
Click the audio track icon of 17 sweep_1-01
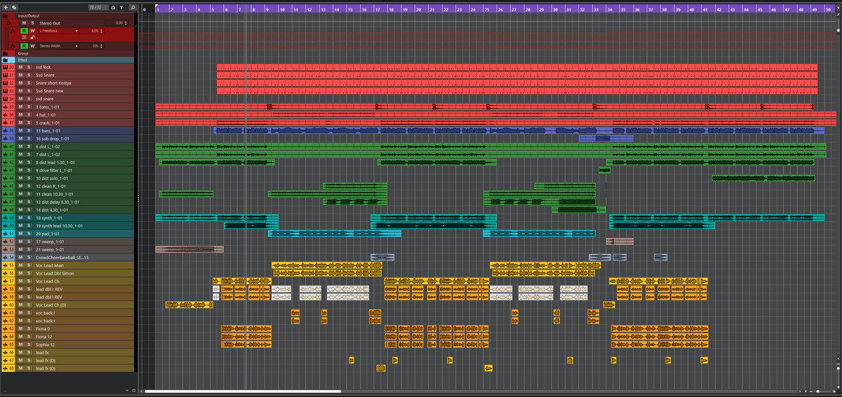pos(5,242)
